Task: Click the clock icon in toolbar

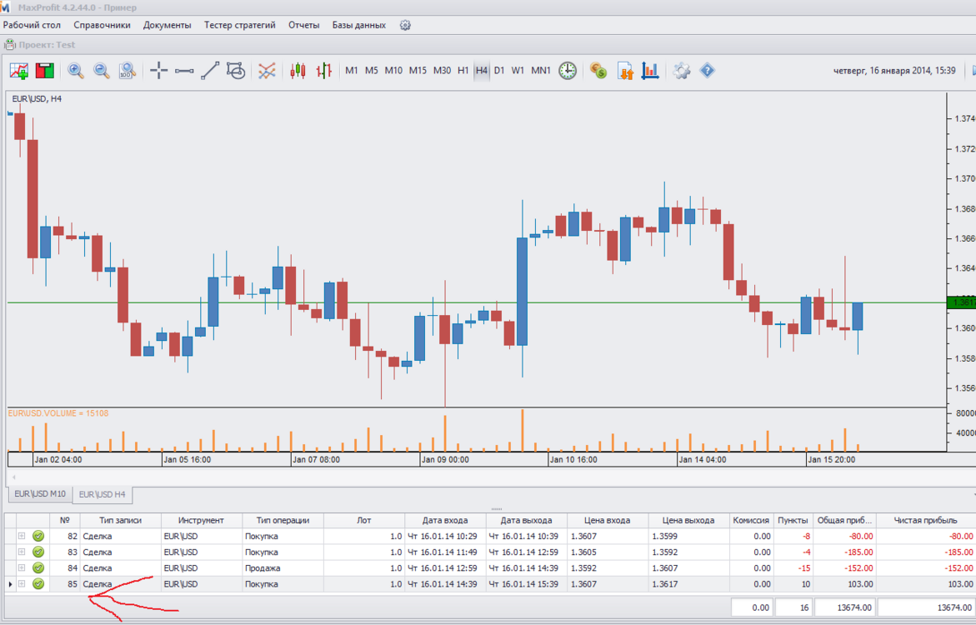Action: pyautogui.click(x=567, y=71)
